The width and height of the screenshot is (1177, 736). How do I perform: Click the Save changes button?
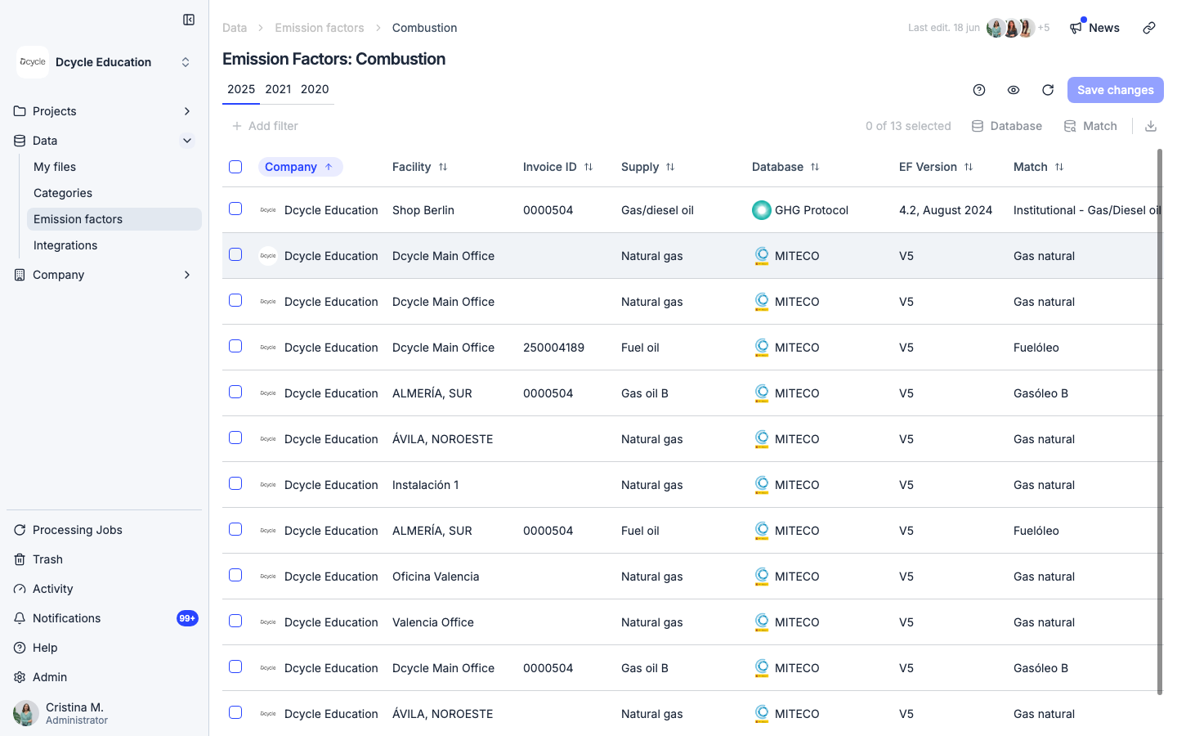point(1116,90)
